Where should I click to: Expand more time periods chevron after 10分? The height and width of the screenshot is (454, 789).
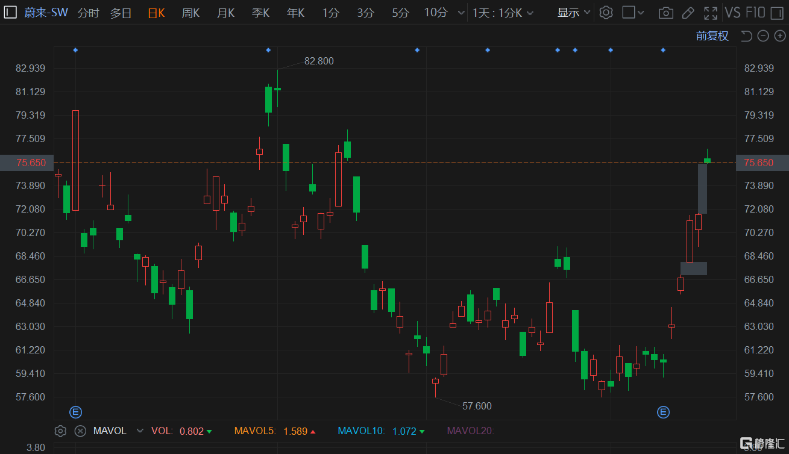(x=461, y=13)
